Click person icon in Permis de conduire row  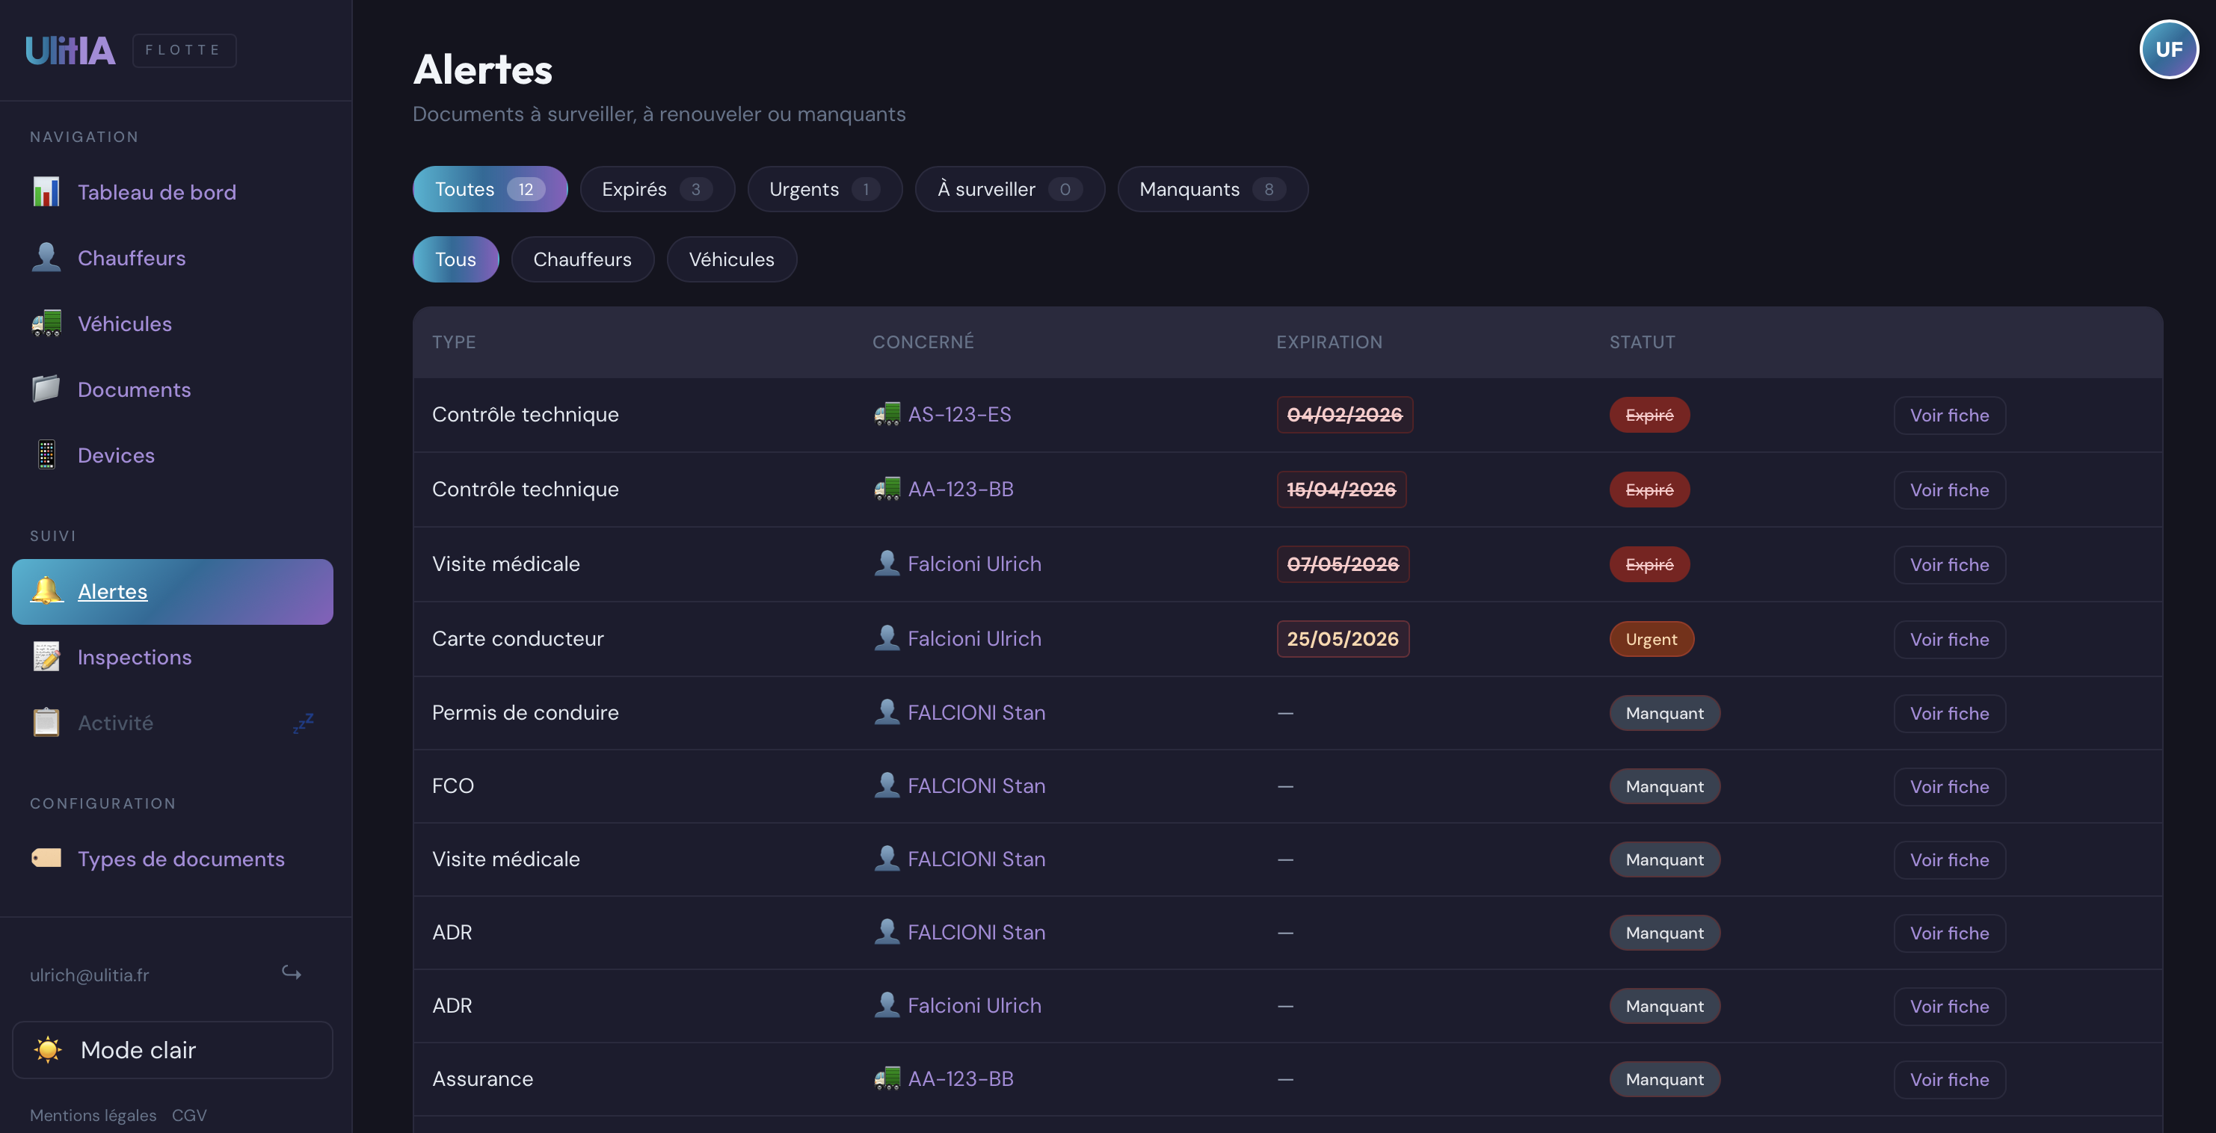[x=887, y=713]
